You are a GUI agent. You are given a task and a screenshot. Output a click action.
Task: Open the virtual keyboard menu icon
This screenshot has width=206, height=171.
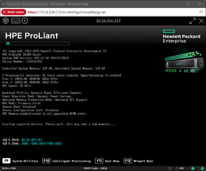(x=16, y=21)
